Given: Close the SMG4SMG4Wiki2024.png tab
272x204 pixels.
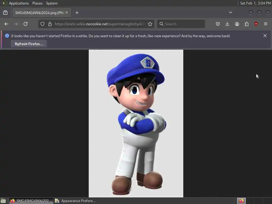Looking at the screenshot, I should click(67, 13).
